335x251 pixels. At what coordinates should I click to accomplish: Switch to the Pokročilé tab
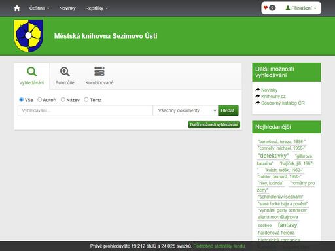[x=65, y=76]
